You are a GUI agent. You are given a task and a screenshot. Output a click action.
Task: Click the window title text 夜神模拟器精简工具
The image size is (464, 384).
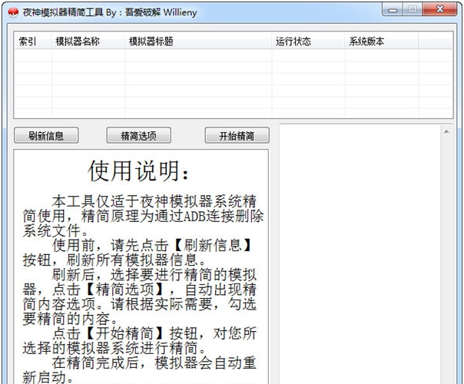[x=63, y=12]
